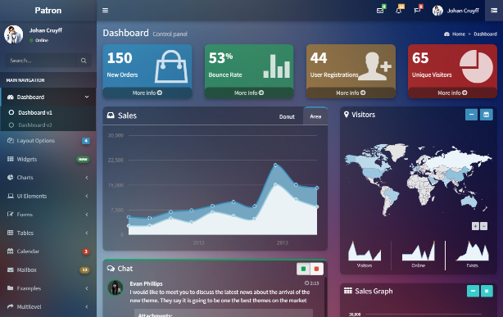Open the flag tasks icon
Screen dimensions: 503x317
417,11
